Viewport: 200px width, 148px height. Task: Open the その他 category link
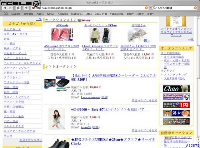(x=8, y=136)
